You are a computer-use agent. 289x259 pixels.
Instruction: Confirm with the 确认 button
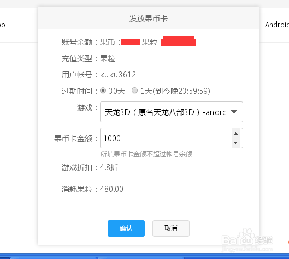click(x=126, y=228)
